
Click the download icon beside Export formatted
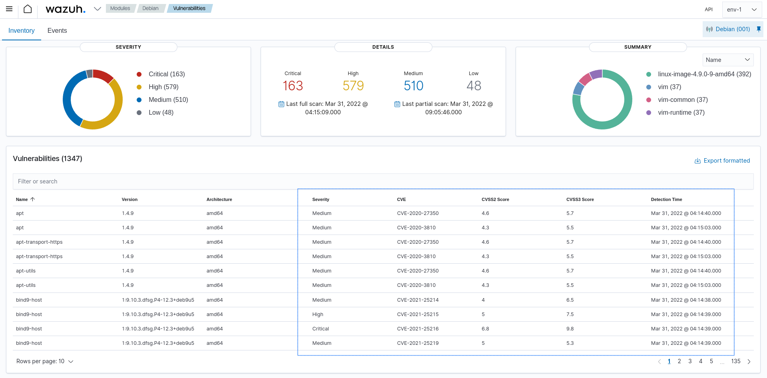(697, 161)
